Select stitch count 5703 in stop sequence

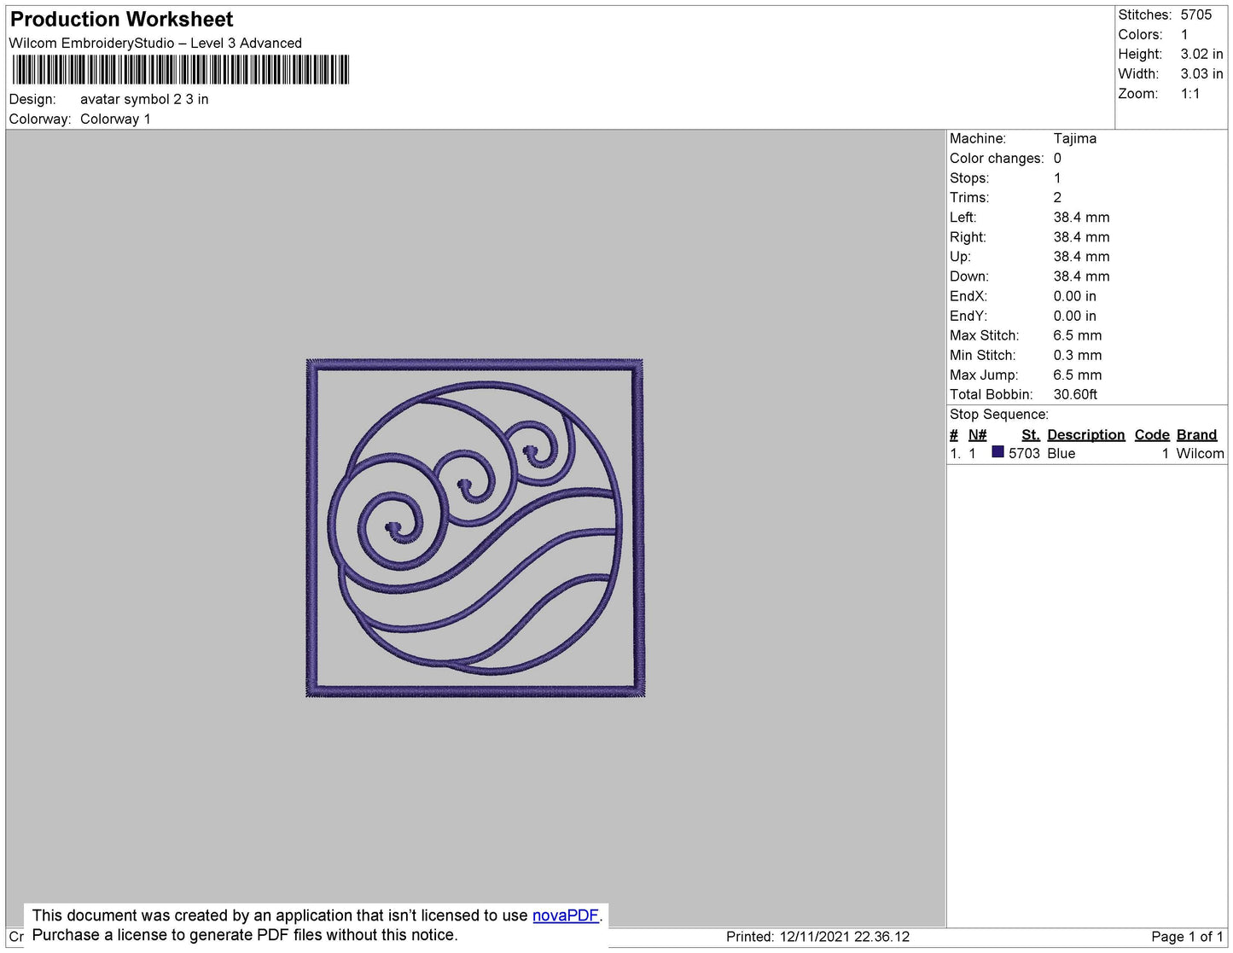[x=1024, y=453]
